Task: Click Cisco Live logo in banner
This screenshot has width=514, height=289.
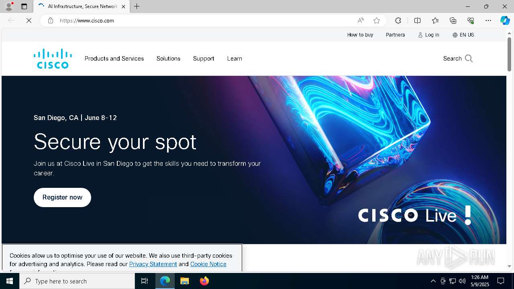Action: click(415, 215)
